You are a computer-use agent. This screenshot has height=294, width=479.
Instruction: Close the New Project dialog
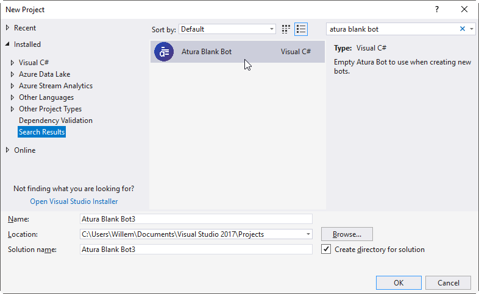coord(464,10)
